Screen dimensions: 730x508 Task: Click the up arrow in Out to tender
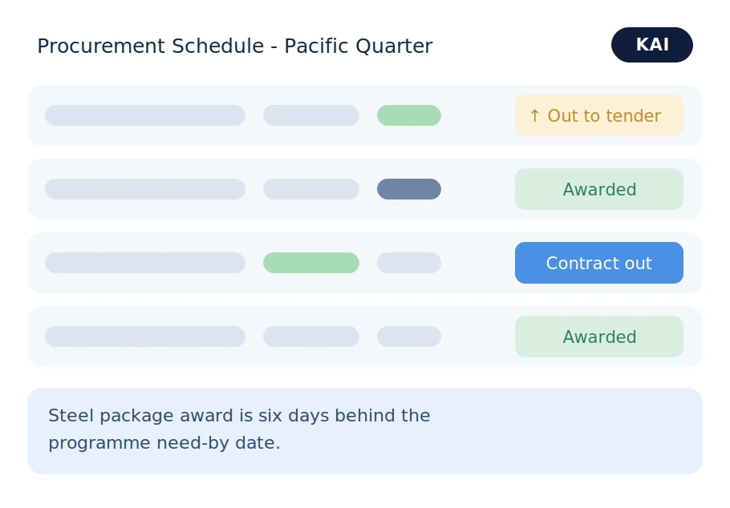tap(535, 116)
